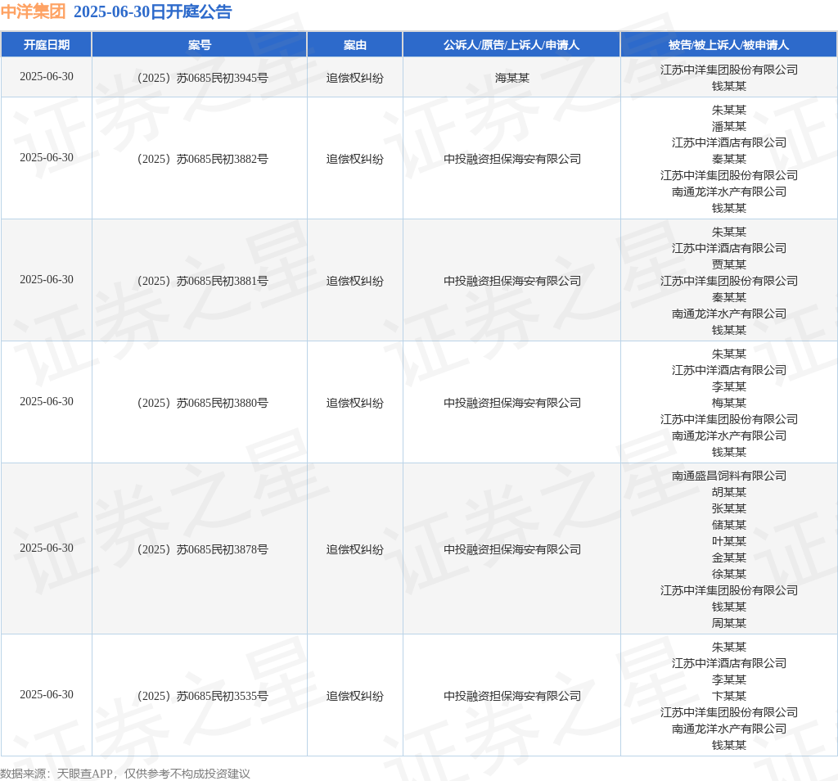Click defendant 叶某某
The height and width of the screenshot is (781, 838).
point(729,541)
